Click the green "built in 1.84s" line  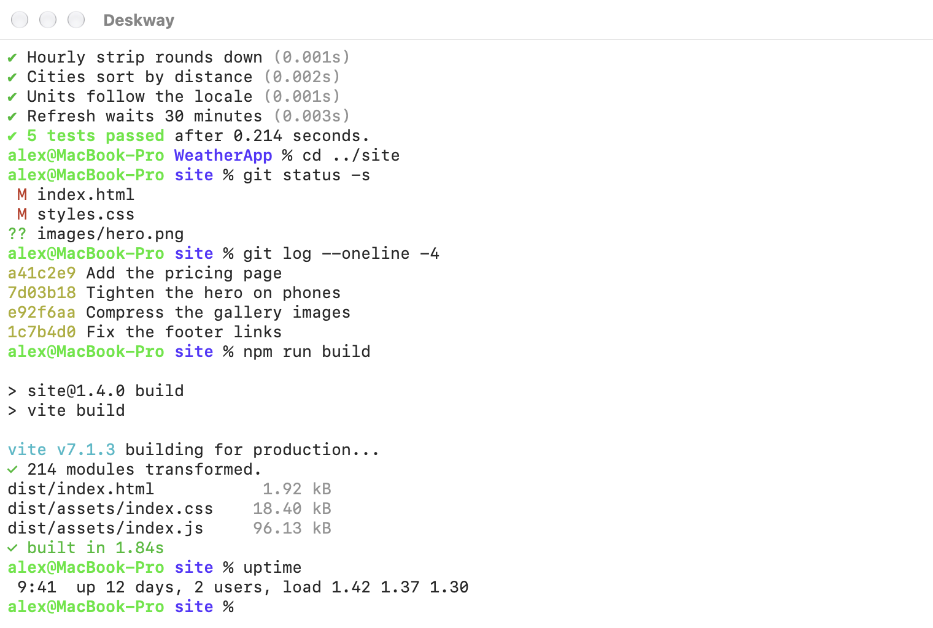click(85, 548)
